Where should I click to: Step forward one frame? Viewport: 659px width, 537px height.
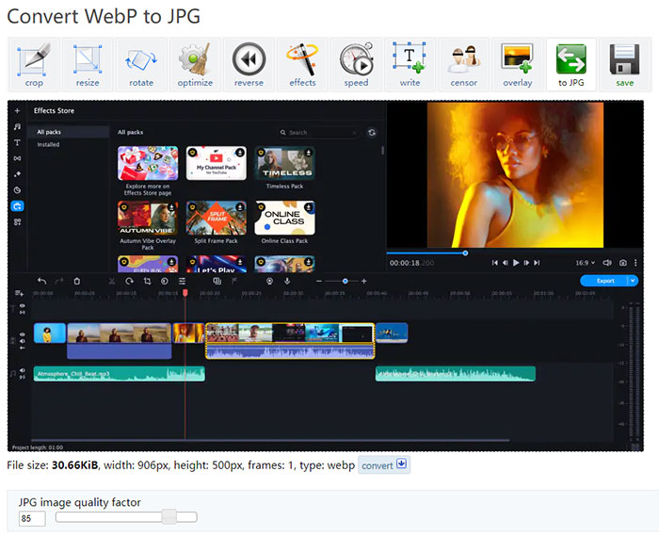coord(526,263)
